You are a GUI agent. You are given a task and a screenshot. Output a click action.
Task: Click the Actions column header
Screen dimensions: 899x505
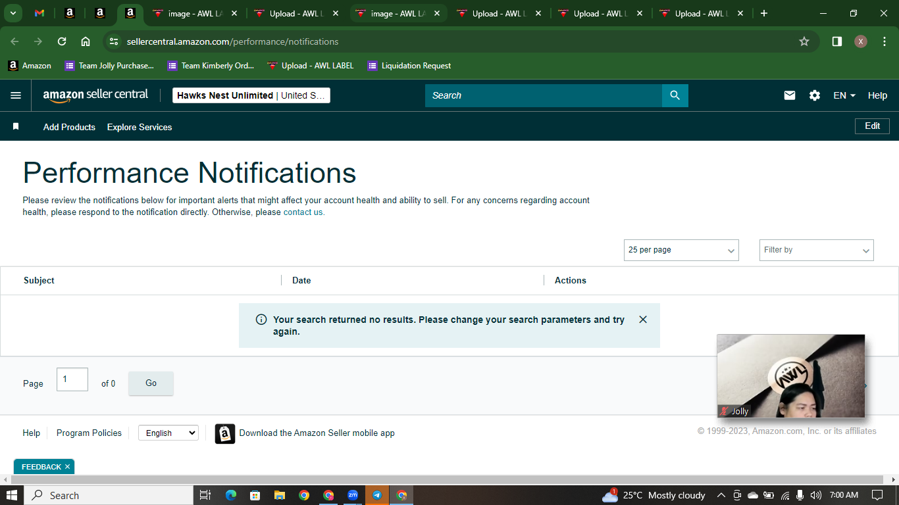coord(570,280)
